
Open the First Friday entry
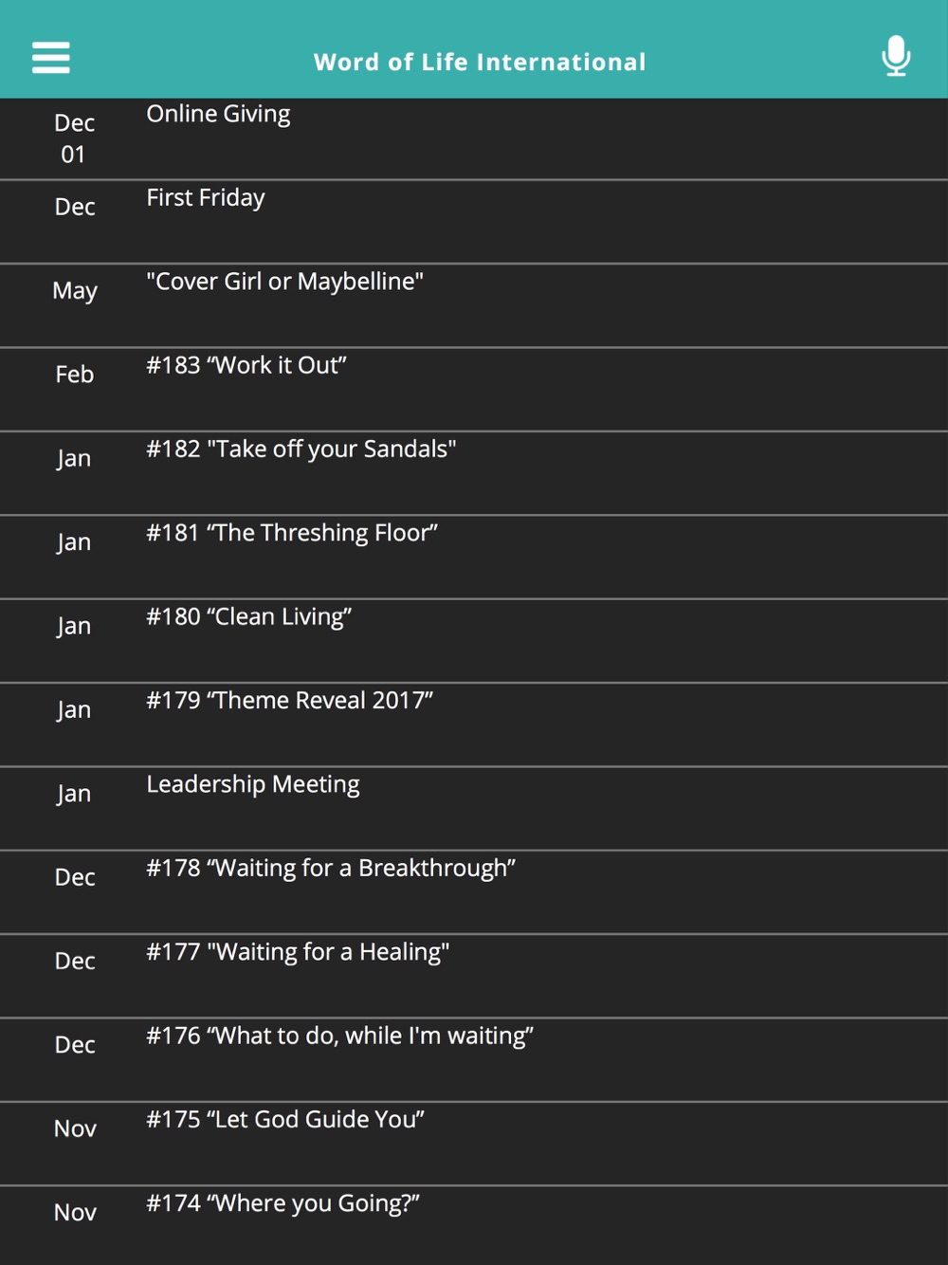474,222
